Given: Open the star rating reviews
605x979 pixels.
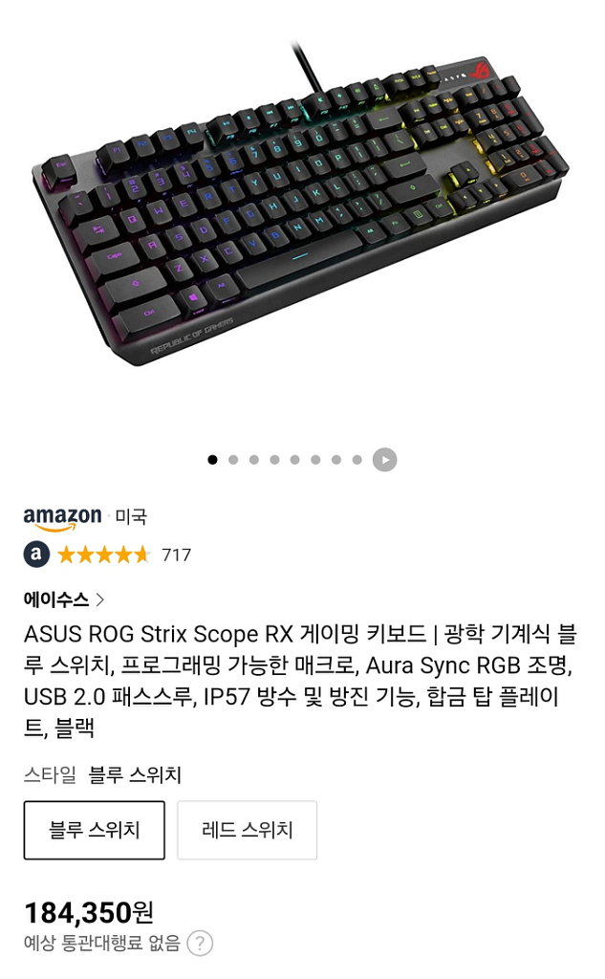Looking at the screenshot, I should coord(103,555).
